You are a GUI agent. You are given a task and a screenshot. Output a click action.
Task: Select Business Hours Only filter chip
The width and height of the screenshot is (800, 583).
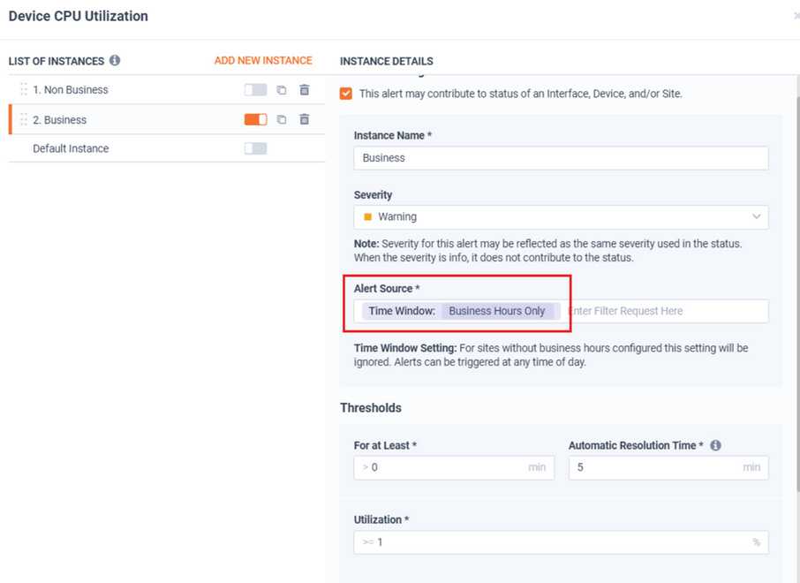(497, 311)
